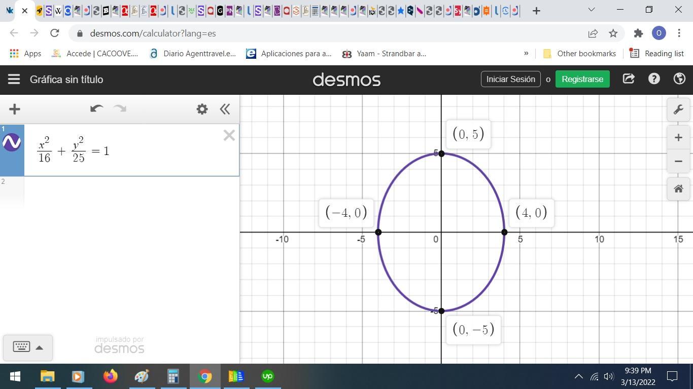Open the Apps bookmark

tap(25, 53)
